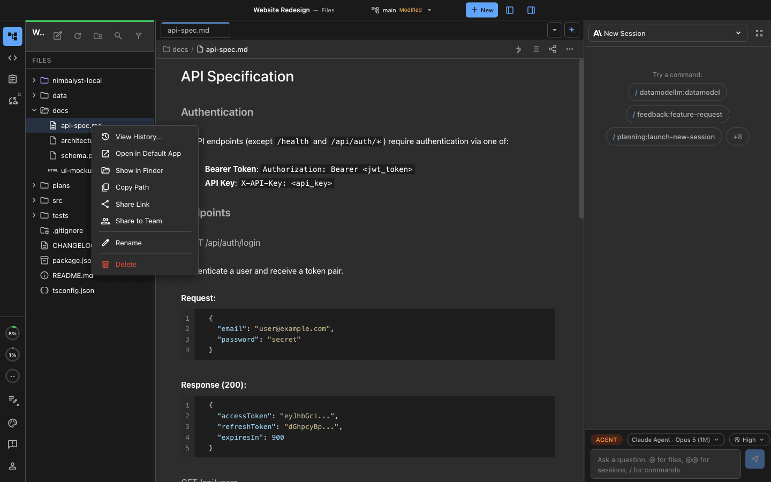Screen dimensions: 771x482
Task: Expand the session panel to fullscreen
Action: pos(759,33)
